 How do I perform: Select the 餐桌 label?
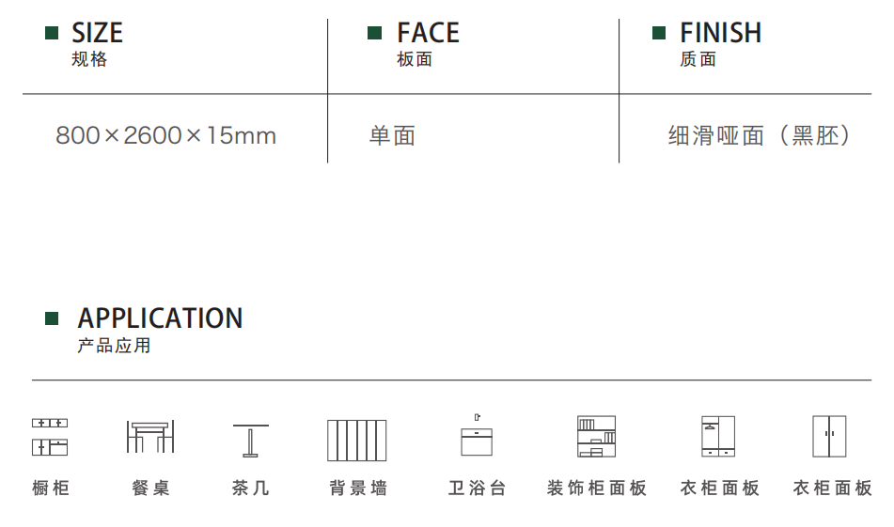click(x=150, y=488)
